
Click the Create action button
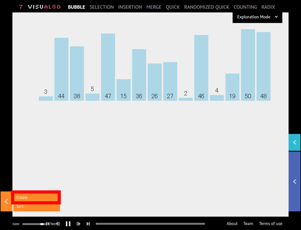[x=35, y=197]
